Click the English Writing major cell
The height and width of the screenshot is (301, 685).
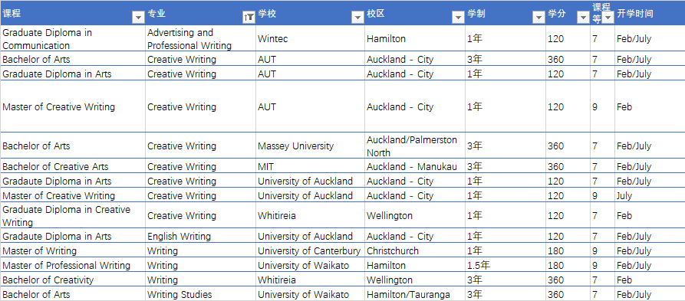pos(201,237)
